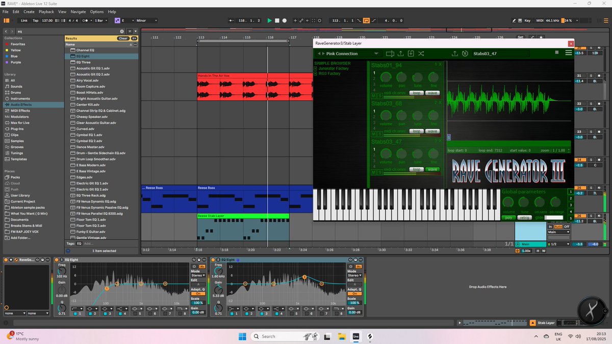612x344 pixels.
Task: Enable band 5 in the second EQ Eight
Action: pyautogui.click(x=292, y=313)
